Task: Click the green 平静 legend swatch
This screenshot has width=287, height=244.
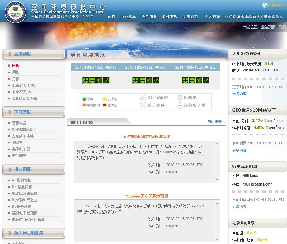Action: pos(84,99)
